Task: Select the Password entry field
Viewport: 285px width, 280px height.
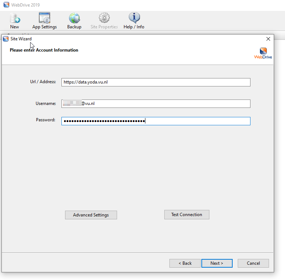Action: coord(156,121)
